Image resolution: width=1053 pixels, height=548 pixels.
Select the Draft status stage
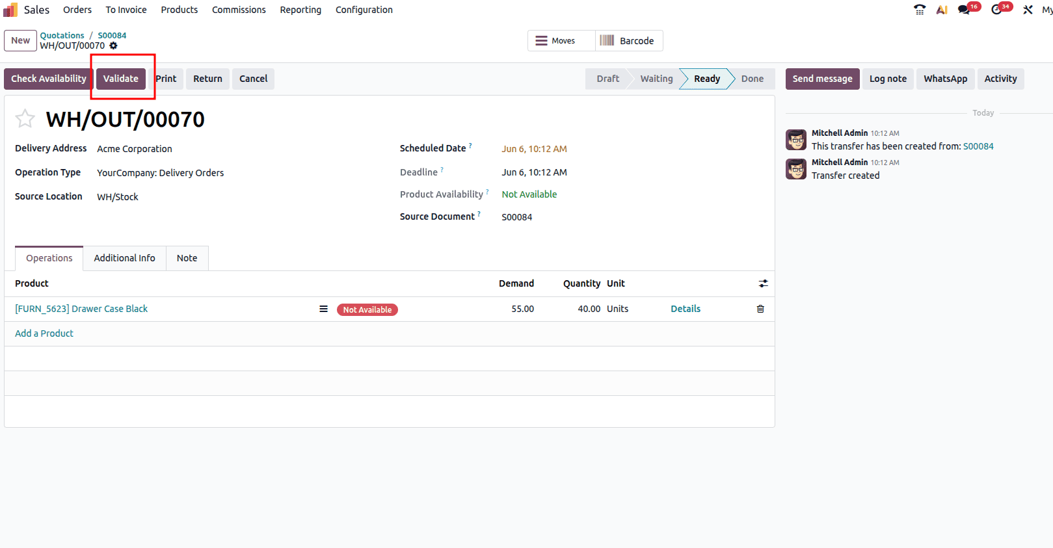607,79
